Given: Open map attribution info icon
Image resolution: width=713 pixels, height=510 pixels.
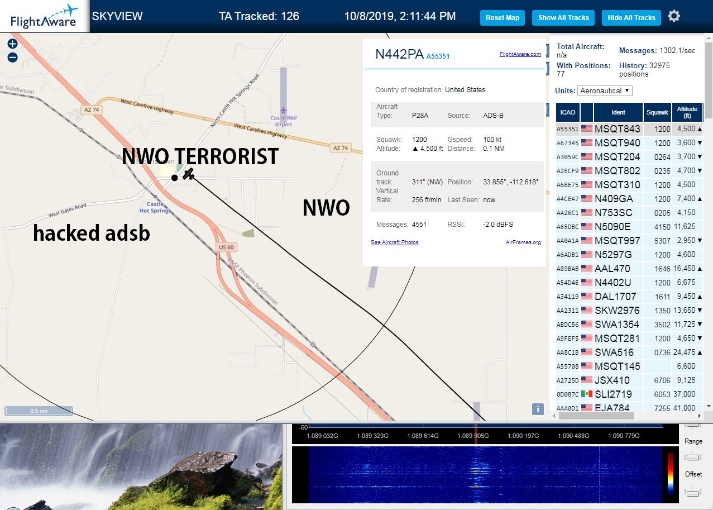Looking at the screenshot, I should pyautogui.click(x=538, y=409).
